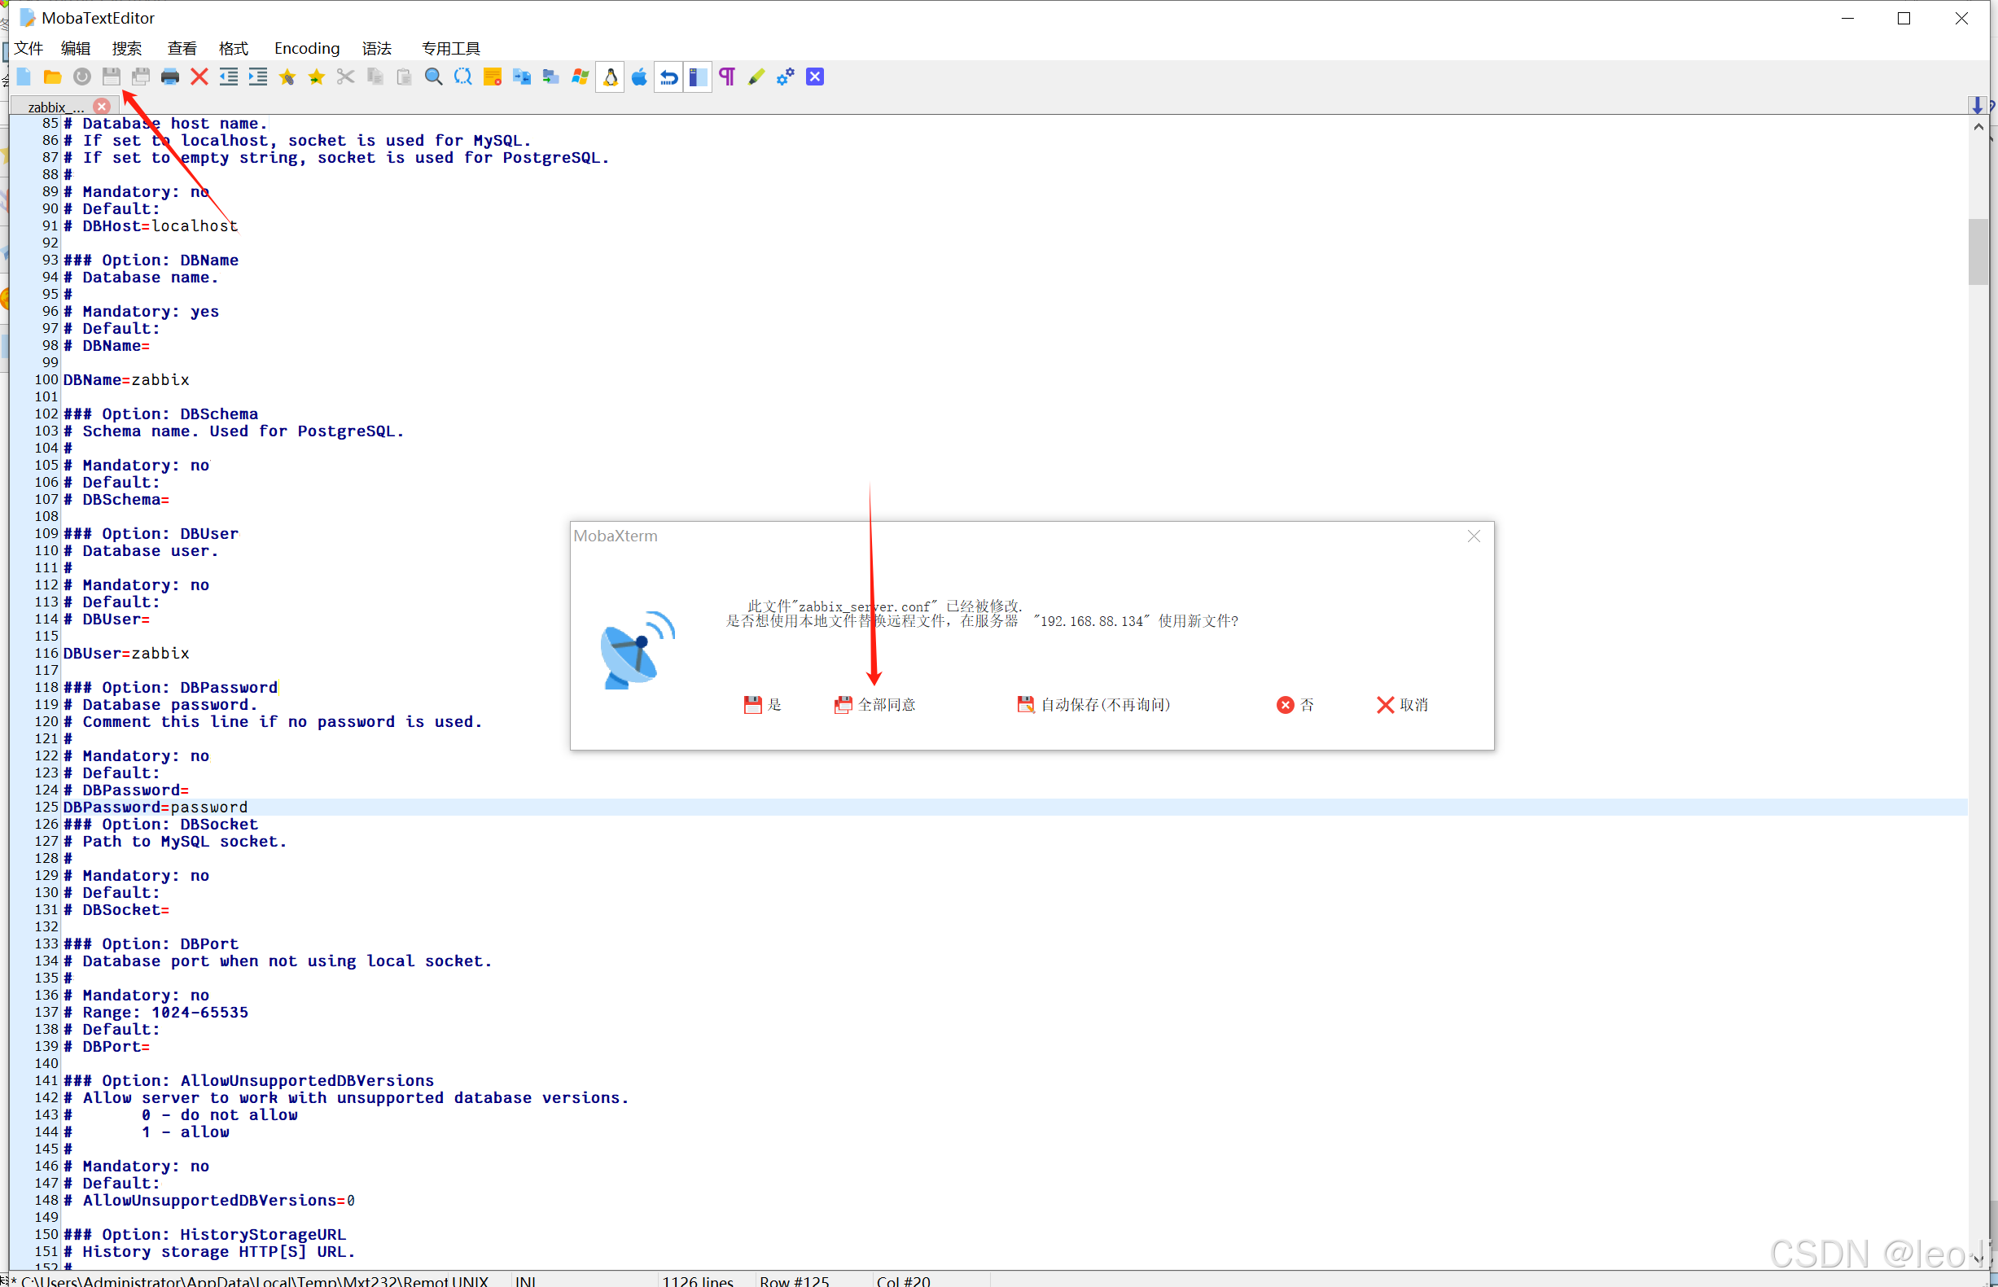
Task: Click 否 button in MobaXterm dialog
Action: (1295, 704)
